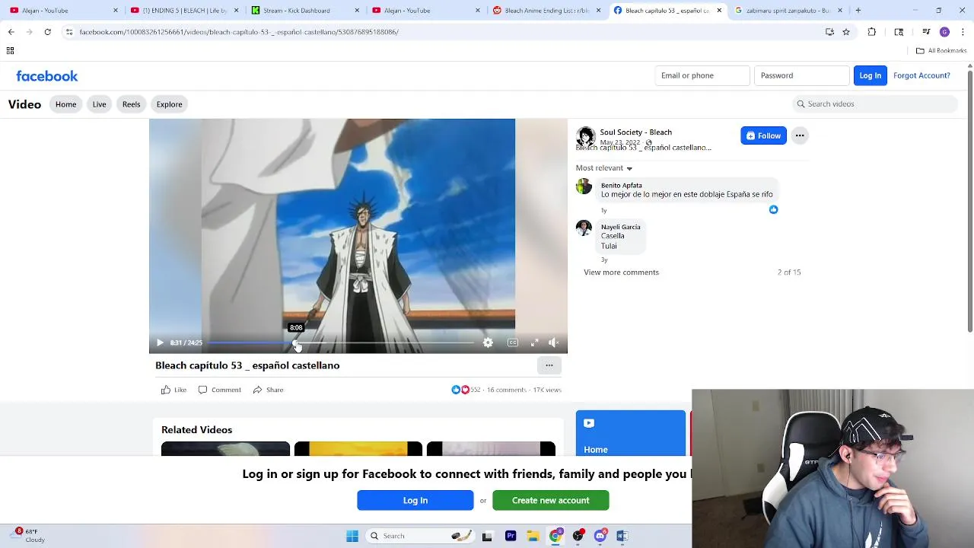Viewport: 974px width, 548px height.
Task: Open Nayeli Garcia's profile avatar
Action: pyautogui.click(x=584, y=228)
